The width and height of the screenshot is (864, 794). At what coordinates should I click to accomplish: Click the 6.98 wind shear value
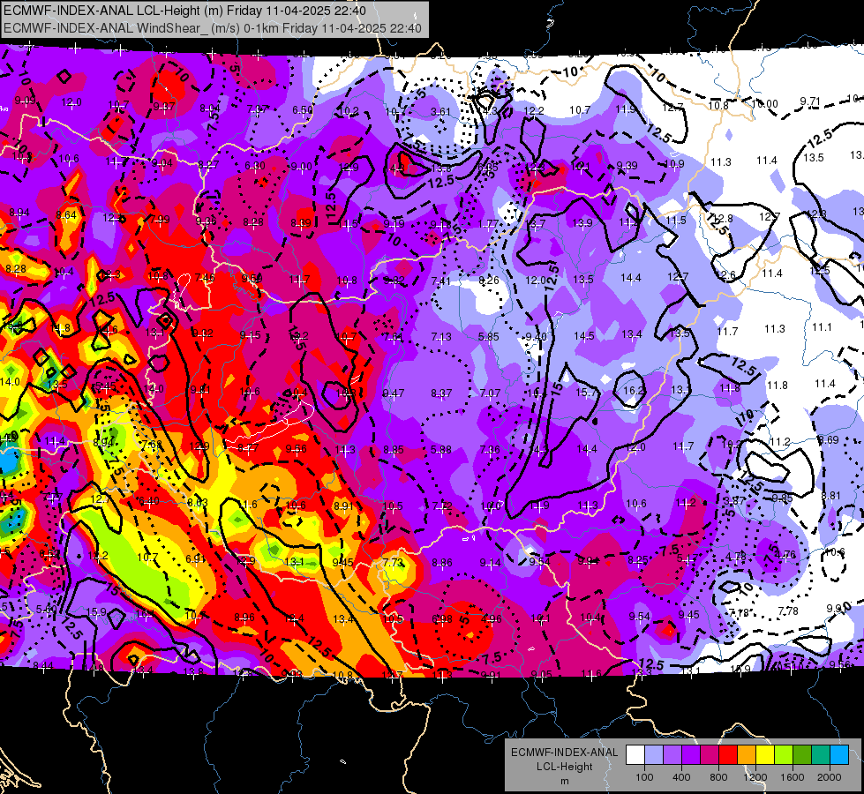(442, 619)
